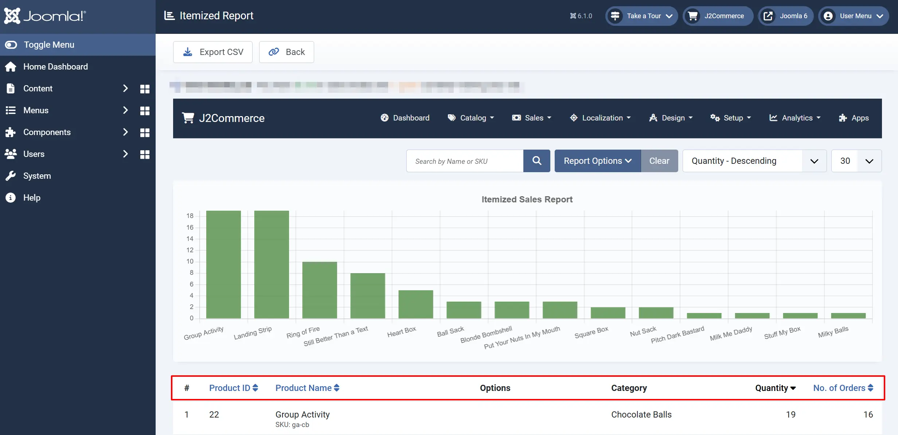The height and width of the screenshot is (435, 898).
Task: Click the Clear button
Action: coord(659,161)
